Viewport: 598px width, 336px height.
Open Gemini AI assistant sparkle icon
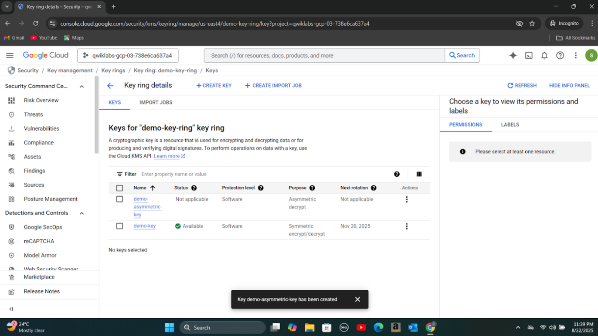point(513,55)
